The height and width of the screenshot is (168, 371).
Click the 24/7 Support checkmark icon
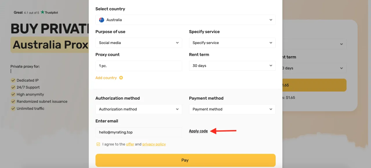pyautogui.click(x=13, y=87)
